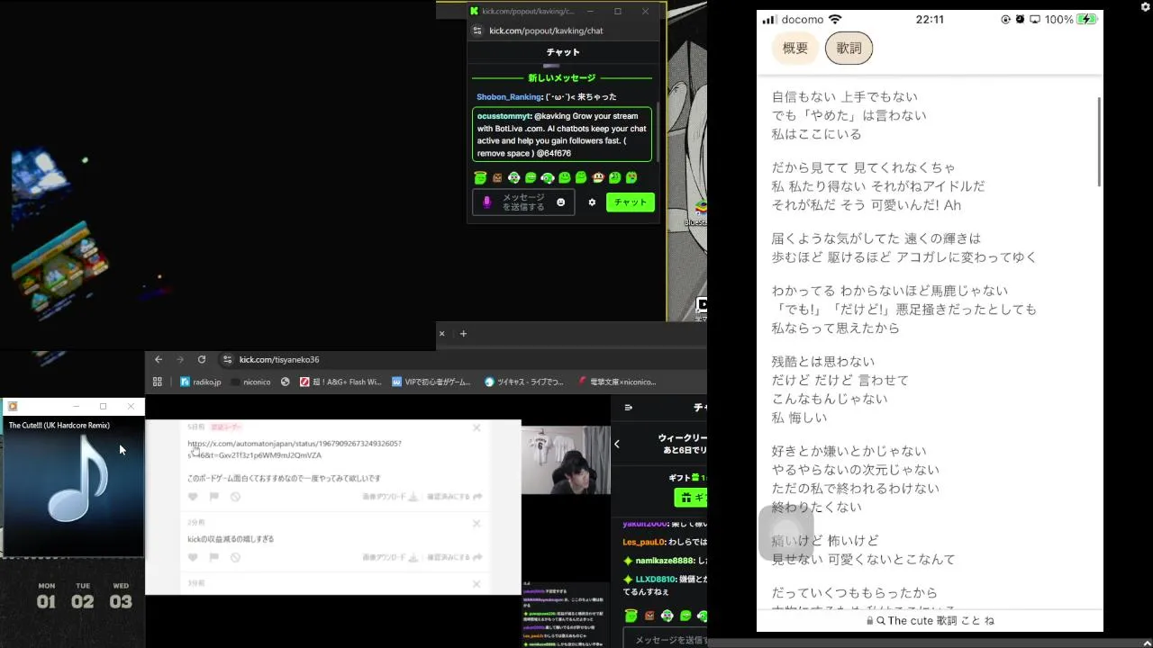Go back in kick.com/tisyaneko36 browser
This screenshot has height=648, width=1153.
(x=159, y=359)
